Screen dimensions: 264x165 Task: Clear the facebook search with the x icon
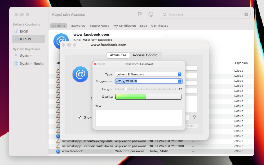[246, 15]
